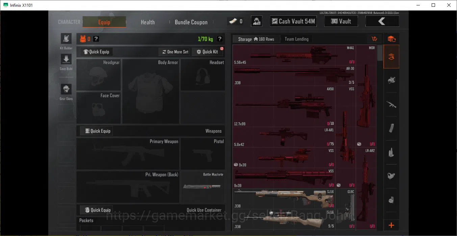Filter storage by ammunition
Image resolution: width=457 pixels, height=236 pixels.
tap(391, 152)
